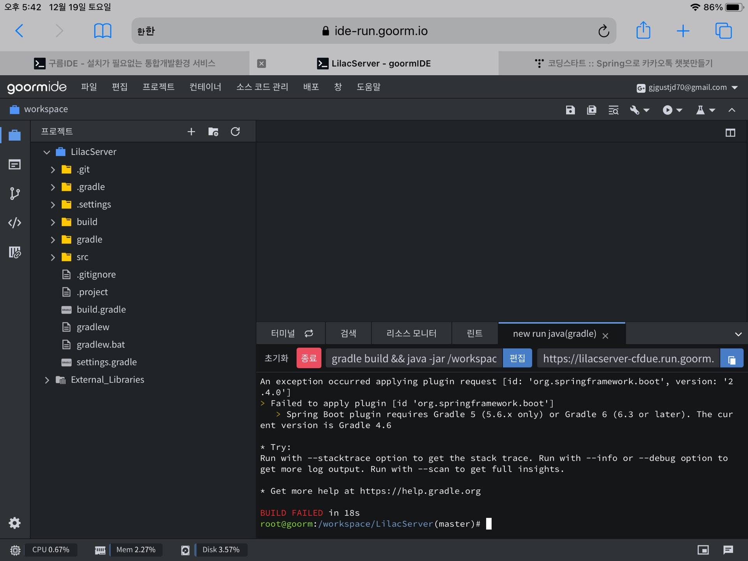This screenshot has width=748, height=561.
Task: Click the project settings folder-gear icon
Action: 213,132
